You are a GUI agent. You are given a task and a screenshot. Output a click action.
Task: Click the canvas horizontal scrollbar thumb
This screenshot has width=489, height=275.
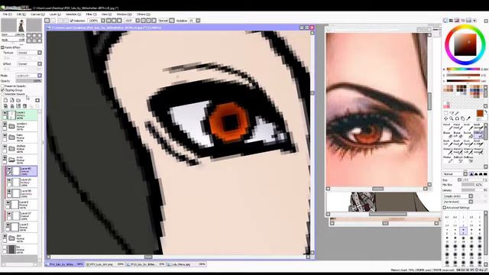click(x=148, y=257)
